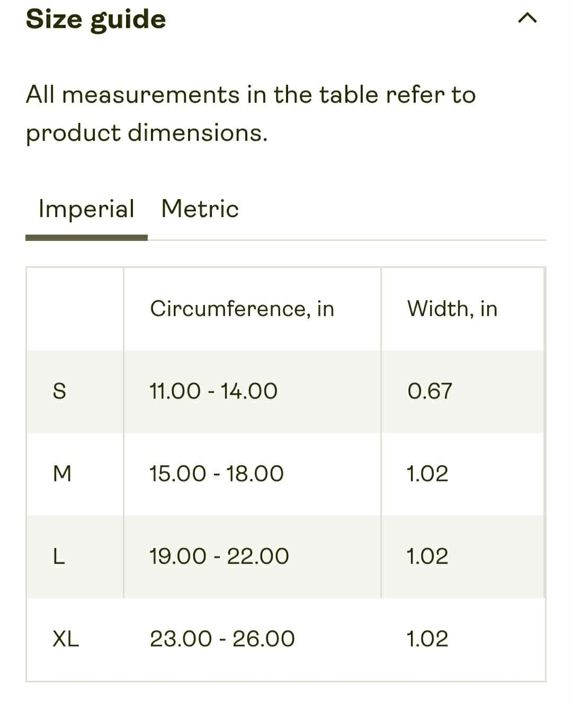This screenshot has width=572, height=703.
Task: Select the XL size row label
Action: pos(66,639)
